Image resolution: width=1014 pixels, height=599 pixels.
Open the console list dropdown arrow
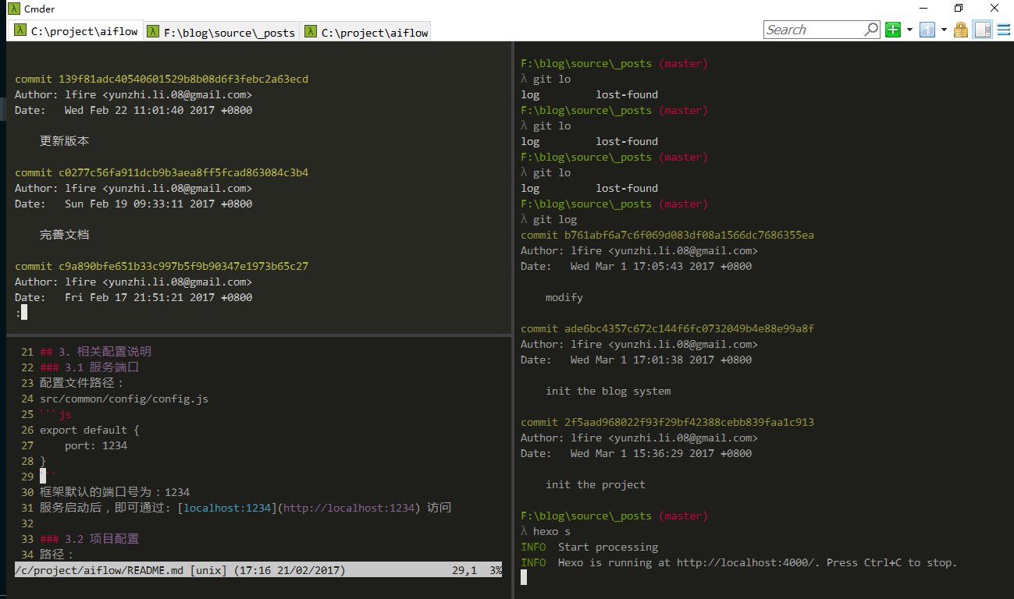944,30
